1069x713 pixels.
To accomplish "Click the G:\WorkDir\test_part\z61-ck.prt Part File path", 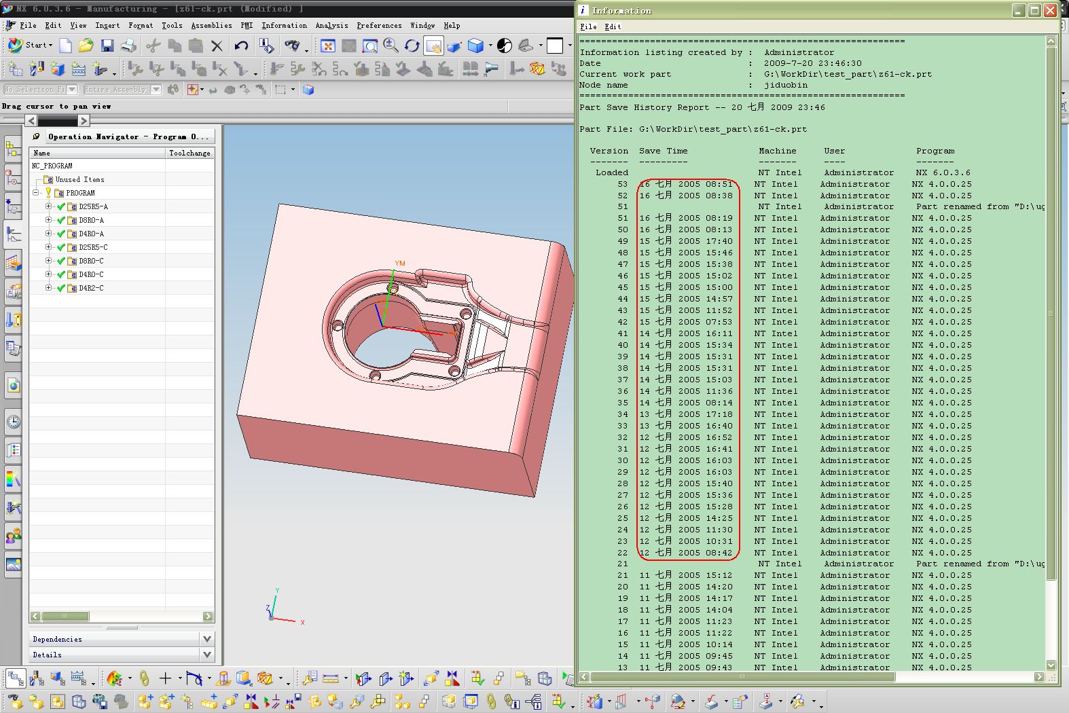I will [723, 129].
